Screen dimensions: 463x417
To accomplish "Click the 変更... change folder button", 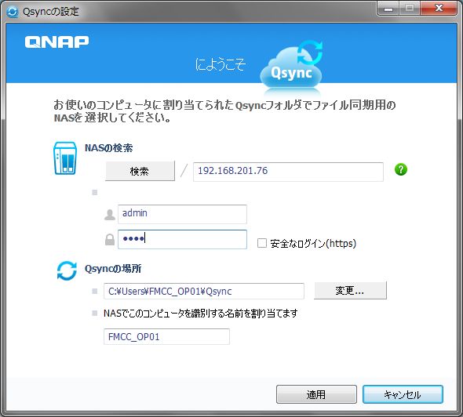I will pos(350,291).
